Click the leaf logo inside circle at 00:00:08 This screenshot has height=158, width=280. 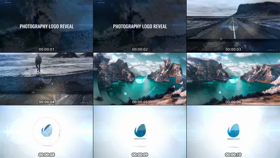click(x=47, y=131)
